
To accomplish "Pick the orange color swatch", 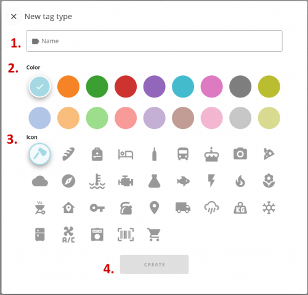I will point(68,86).
